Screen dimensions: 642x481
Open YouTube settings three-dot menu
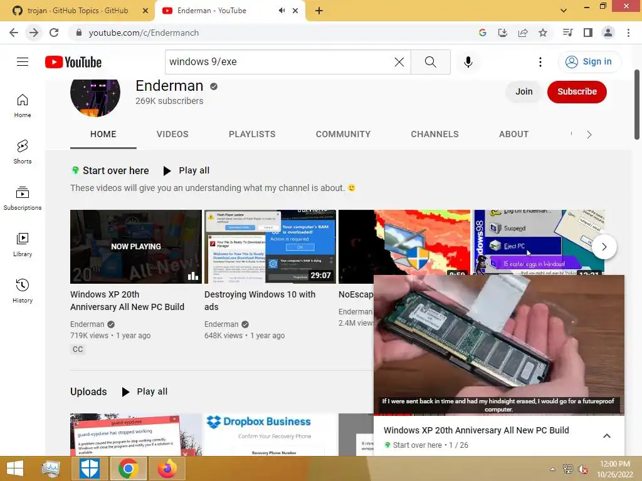click(x=540, y=62)
